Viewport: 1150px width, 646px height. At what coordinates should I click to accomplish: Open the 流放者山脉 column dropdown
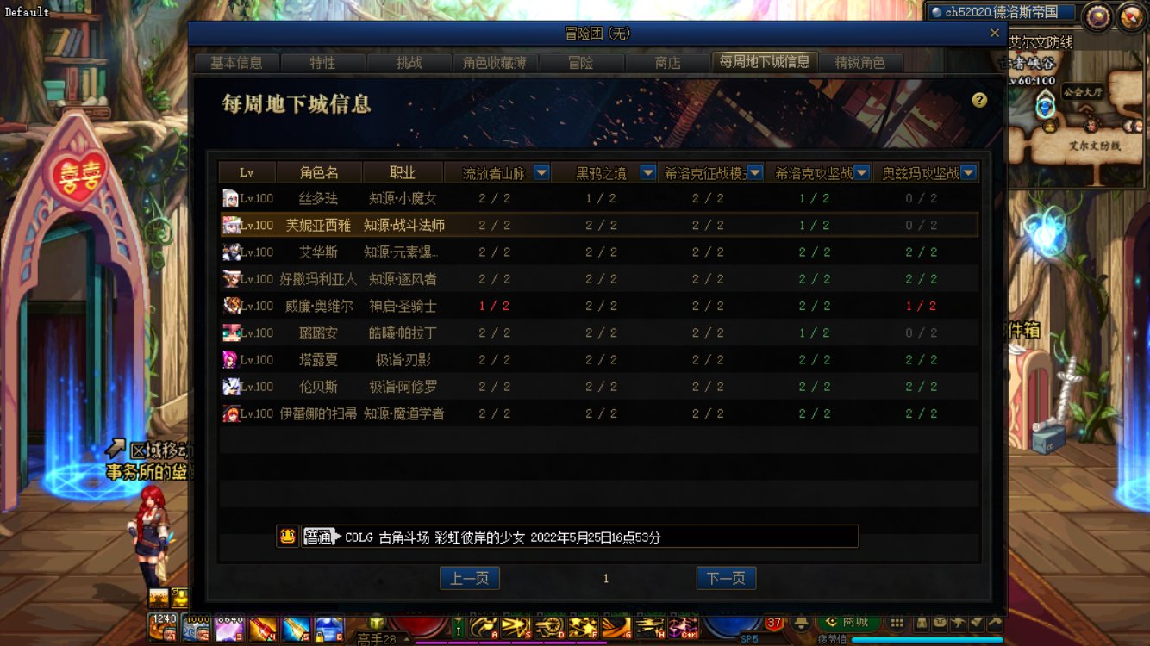pos(541,172)
